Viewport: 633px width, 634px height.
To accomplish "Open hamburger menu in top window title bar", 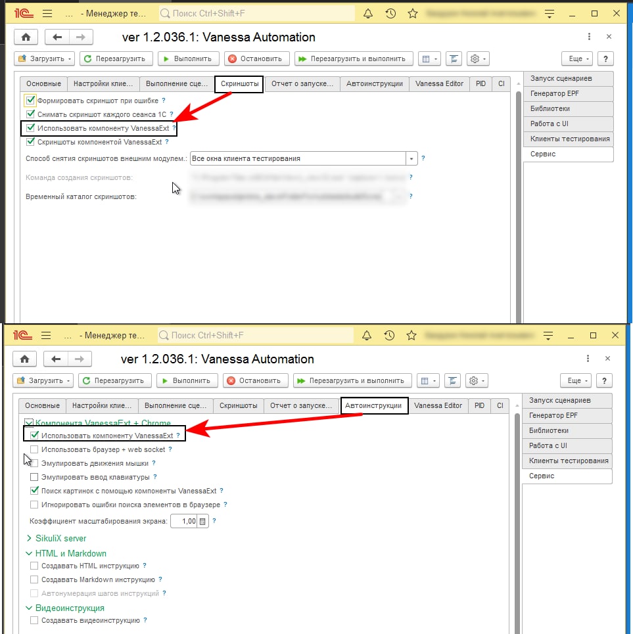I will (x=47, y=13).
